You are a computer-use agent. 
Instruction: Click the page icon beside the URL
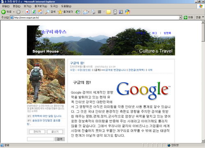(x=12, y=18)
